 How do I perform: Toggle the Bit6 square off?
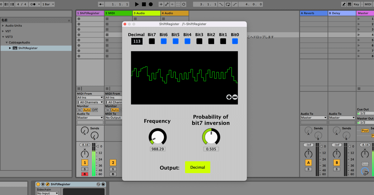click(164, 41)
